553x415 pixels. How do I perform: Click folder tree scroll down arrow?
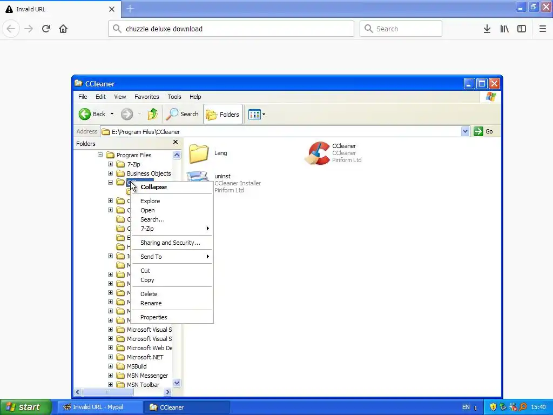click(x=177, y=383)
